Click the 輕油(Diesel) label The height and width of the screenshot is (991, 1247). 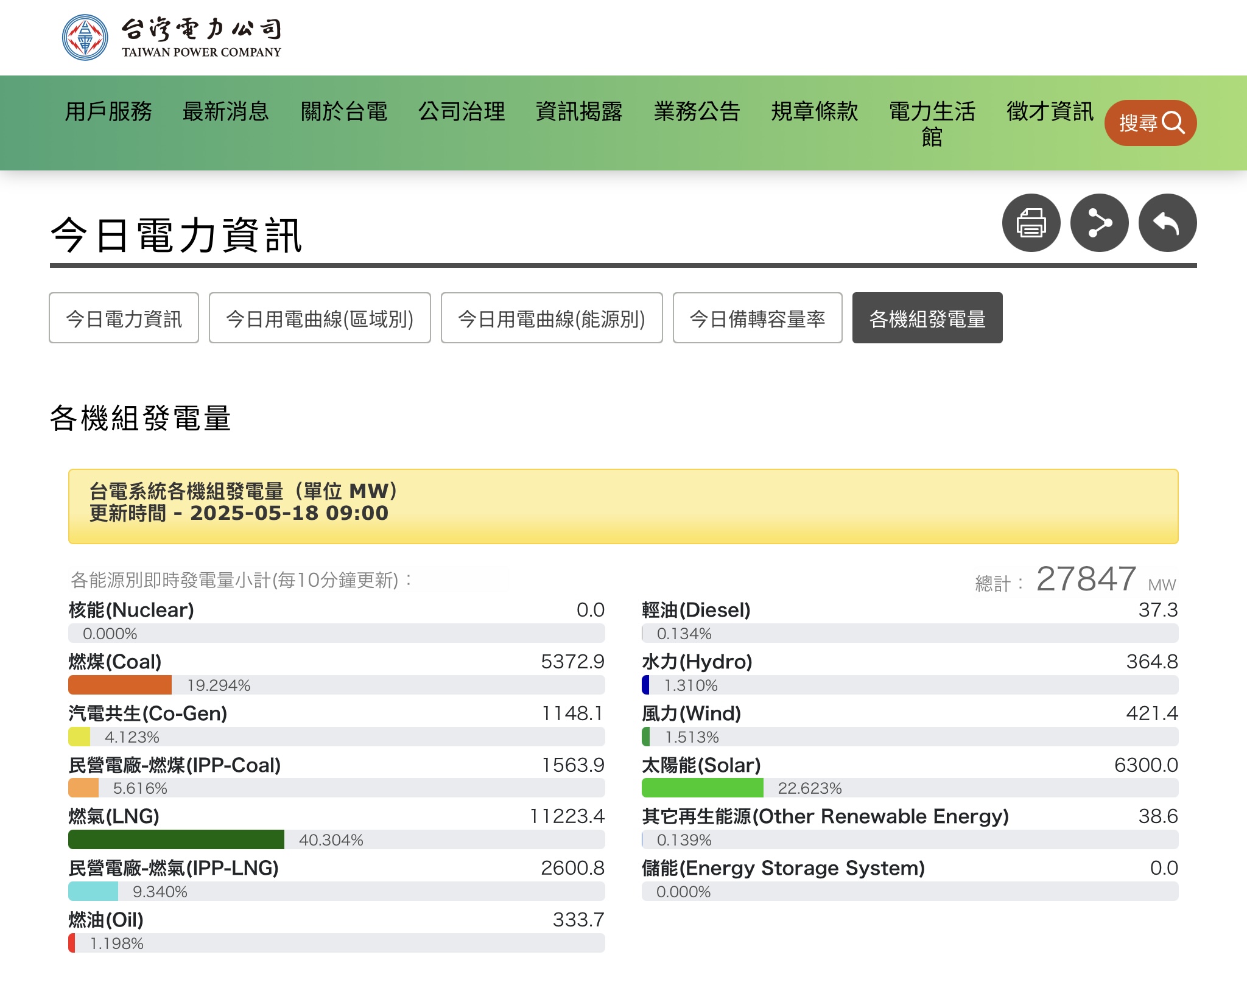(x=697, y=609)
